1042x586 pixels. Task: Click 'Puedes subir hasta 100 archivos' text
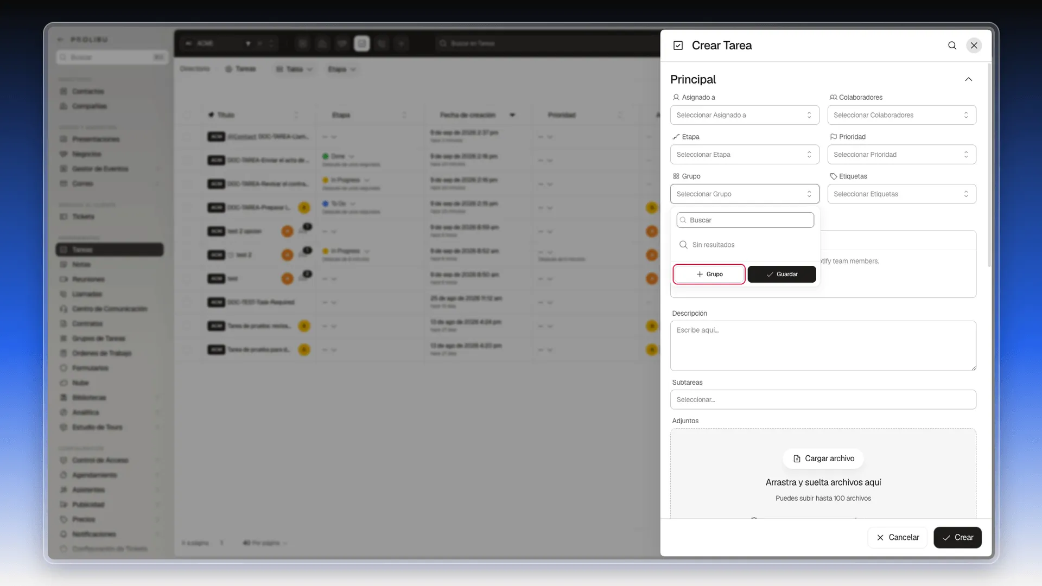(823, 498)
